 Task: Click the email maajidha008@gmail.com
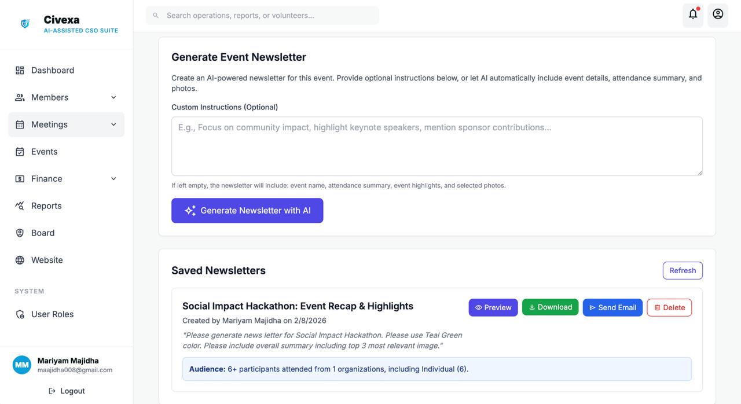(75, 370)
